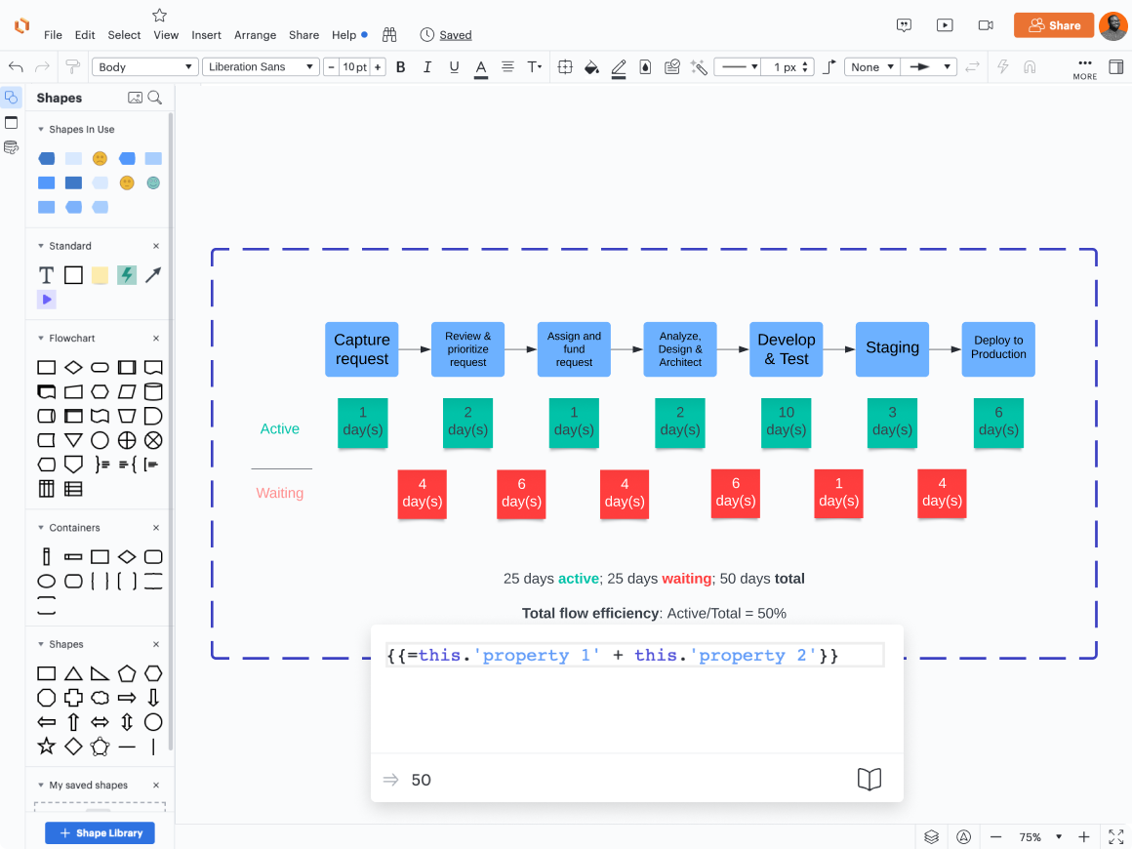Open the fill color bucket tool
The width and height of the screenshot is (1132, 849).
click(x=591, y=66)
